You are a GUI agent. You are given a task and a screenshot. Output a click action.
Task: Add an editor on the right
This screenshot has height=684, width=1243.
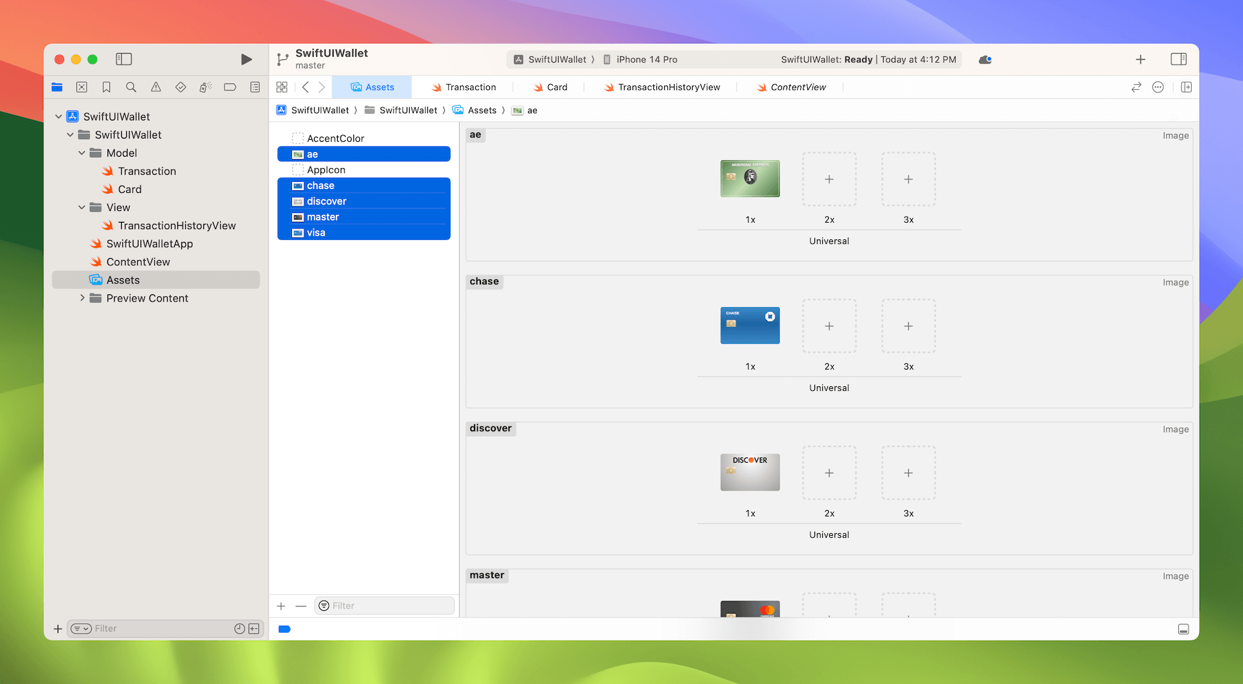click(1186, 87)
